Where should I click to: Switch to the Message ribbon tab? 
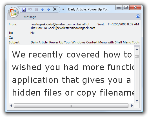coord(30,17)
